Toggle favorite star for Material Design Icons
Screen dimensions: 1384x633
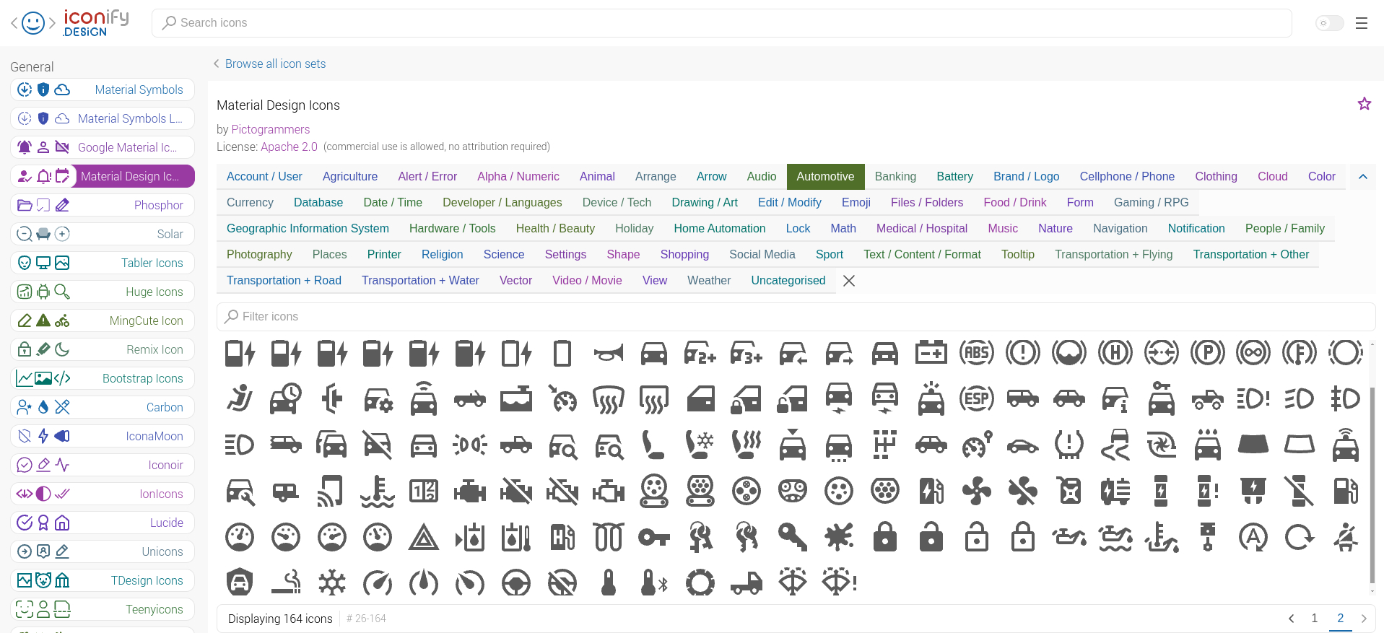click(1364, 104)
